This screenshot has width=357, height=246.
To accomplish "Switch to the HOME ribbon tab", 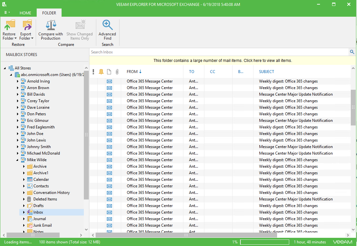I will [25, 13].
